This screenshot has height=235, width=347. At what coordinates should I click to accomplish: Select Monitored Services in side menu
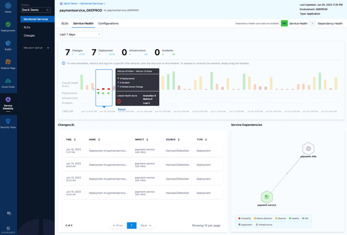[37, 19]
